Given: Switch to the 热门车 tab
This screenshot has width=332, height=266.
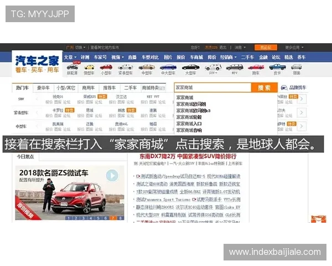Looking at the screenshot, I should 23,88.
